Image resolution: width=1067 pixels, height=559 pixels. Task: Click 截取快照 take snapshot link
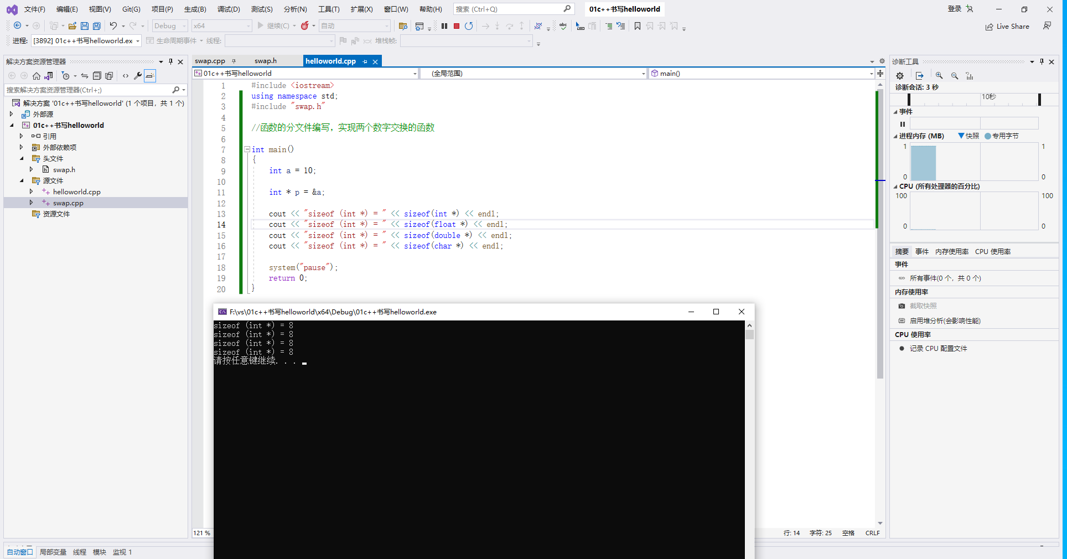click(x=923, y=306)
